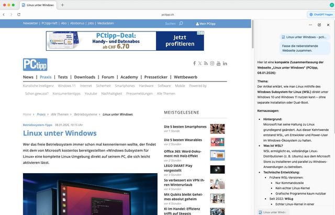
Task: Click the Fasse die nebenstehende Webseite message
Action: tap(305, 48)
